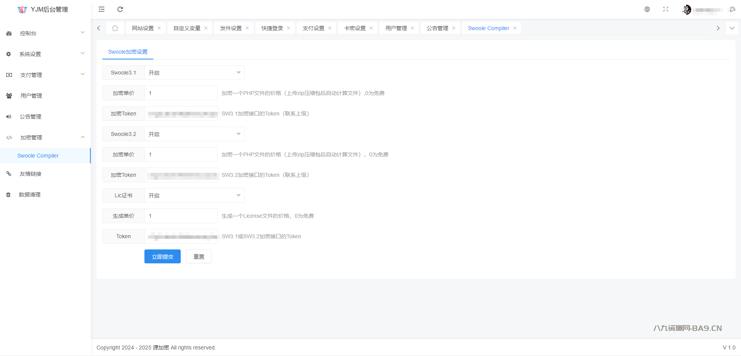Click the globe language icon
This screenshot has height=356, width=741.
647,9
